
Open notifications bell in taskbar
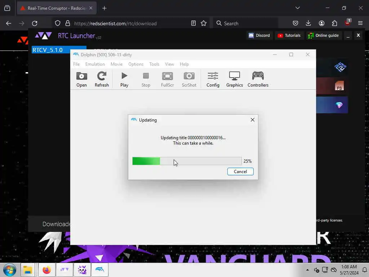[x=365, y=270]
